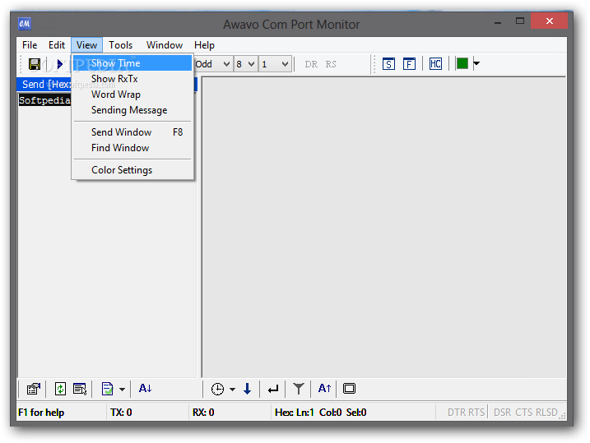Viewport: 590px width, 443px height.
Task: Click the funnel filter icon
Action: pos(299,389)
